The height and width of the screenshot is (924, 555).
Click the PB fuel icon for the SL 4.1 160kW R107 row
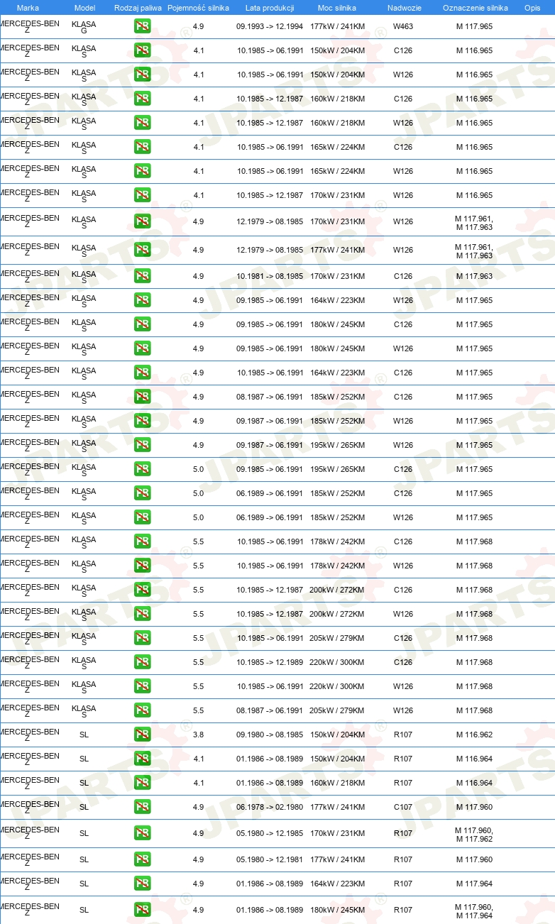pyautogui.click(x=142, y=783)
